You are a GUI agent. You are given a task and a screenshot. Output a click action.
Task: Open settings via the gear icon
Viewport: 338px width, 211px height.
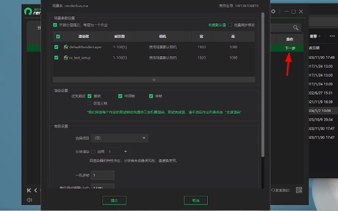tap(273, 11)
